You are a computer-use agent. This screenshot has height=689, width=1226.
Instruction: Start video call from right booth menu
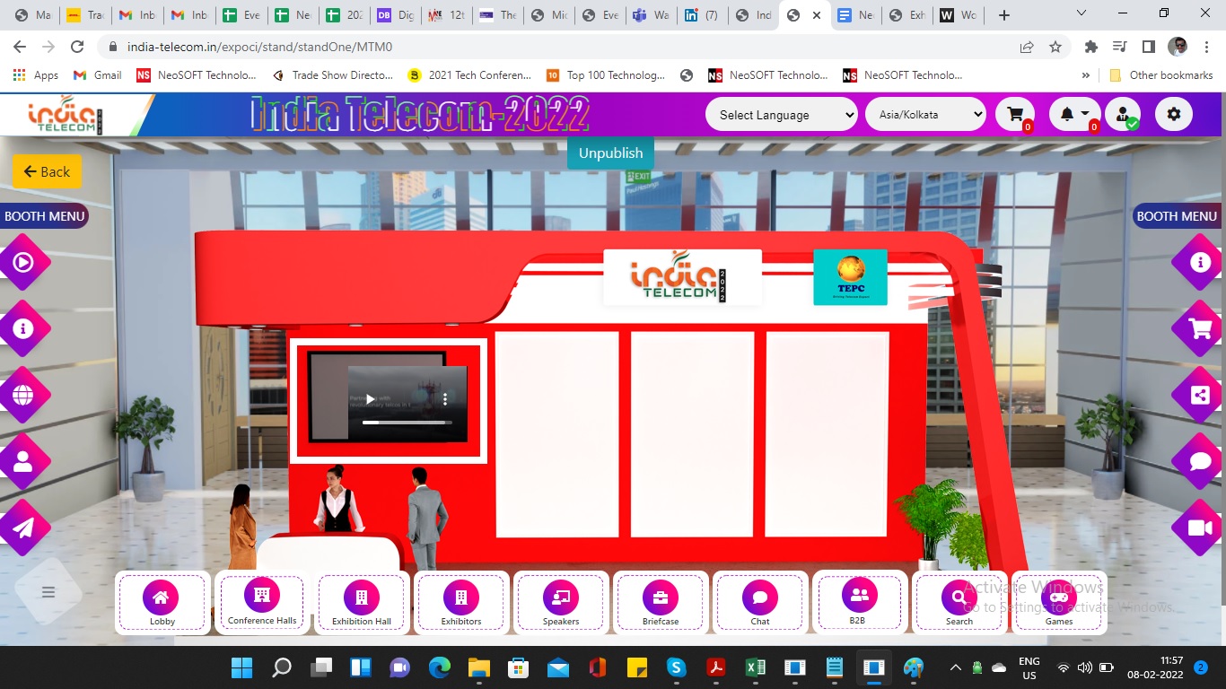click(x=1200, y=528)
